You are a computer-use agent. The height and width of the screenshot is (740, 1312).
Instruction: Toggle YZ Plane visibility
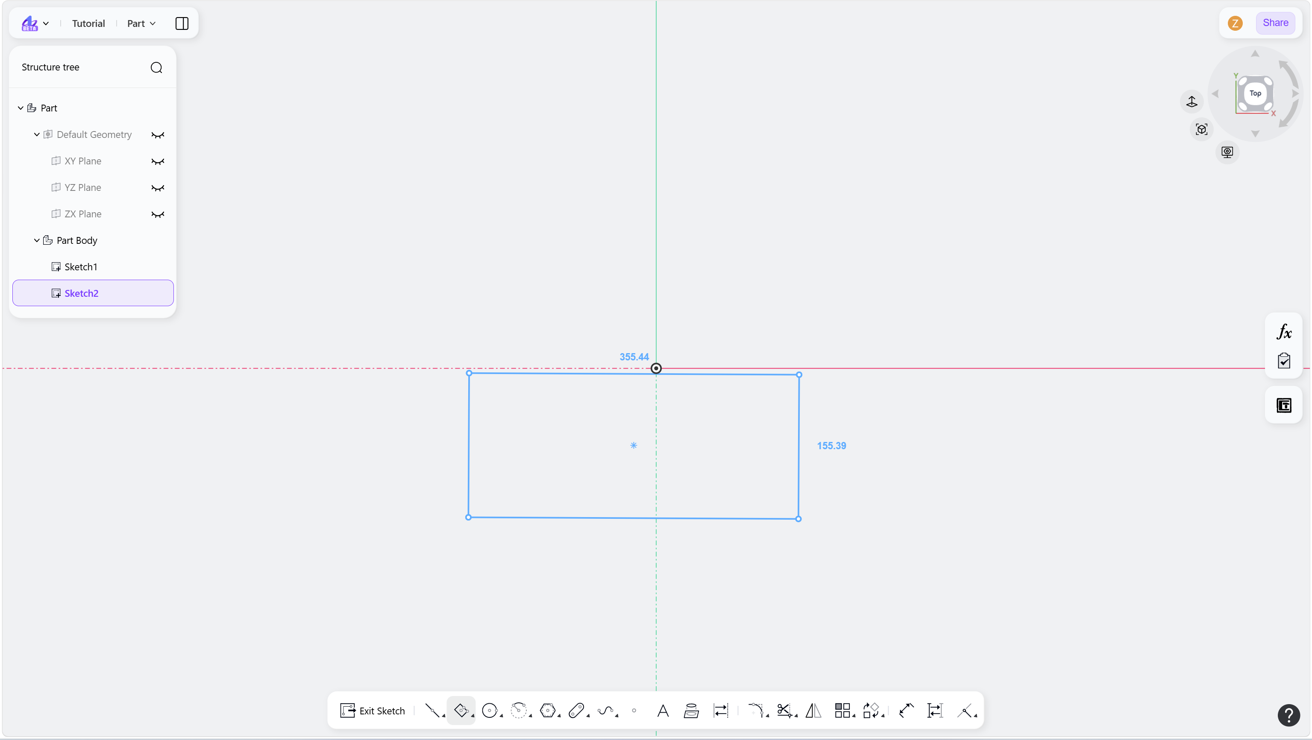tap(158, 188)
